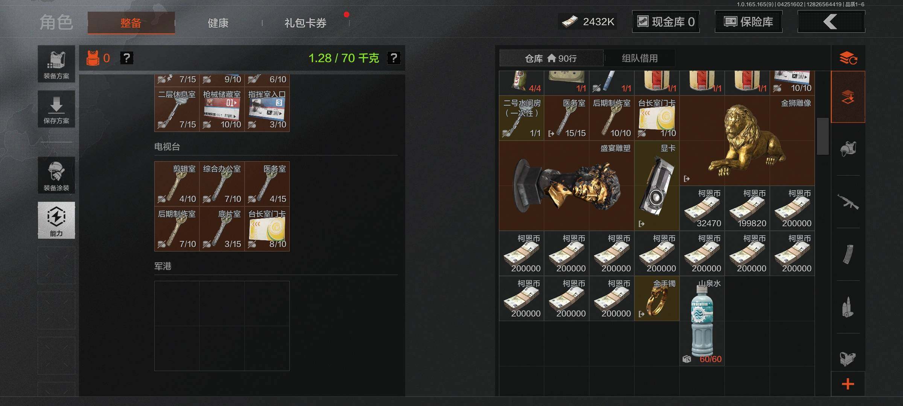
Task: Click the back arrow button
Action: 831,22
